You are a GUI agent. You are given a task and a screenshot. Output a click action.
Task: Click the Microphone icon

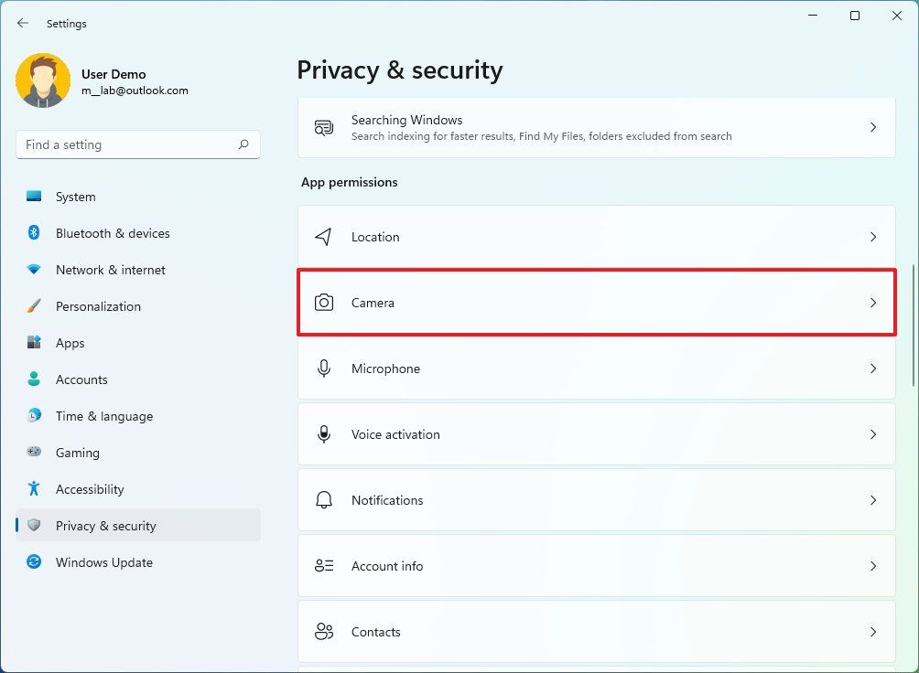click(325, 369)
